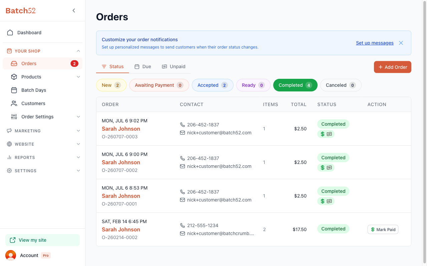
Task: Click the Customers people icon
Action: coord(14,103)
